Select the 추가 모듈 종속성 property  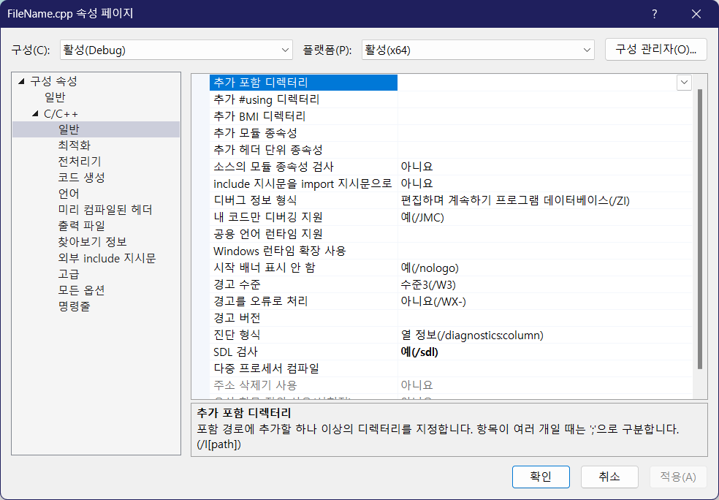(x=303, y=133)
